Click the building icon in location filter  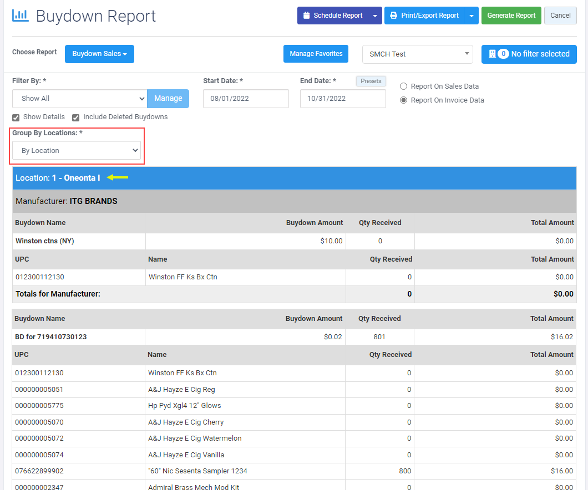(492, 54)
